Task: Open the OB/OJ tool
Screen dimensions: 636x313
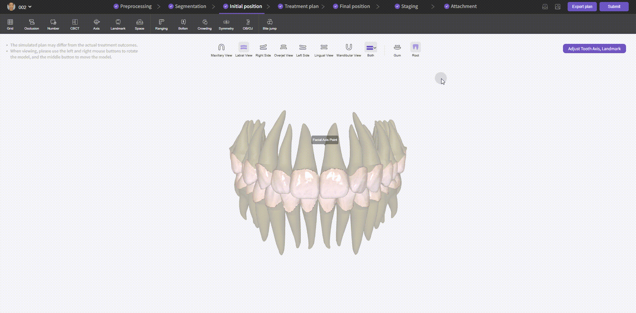Action: (248, 25)
